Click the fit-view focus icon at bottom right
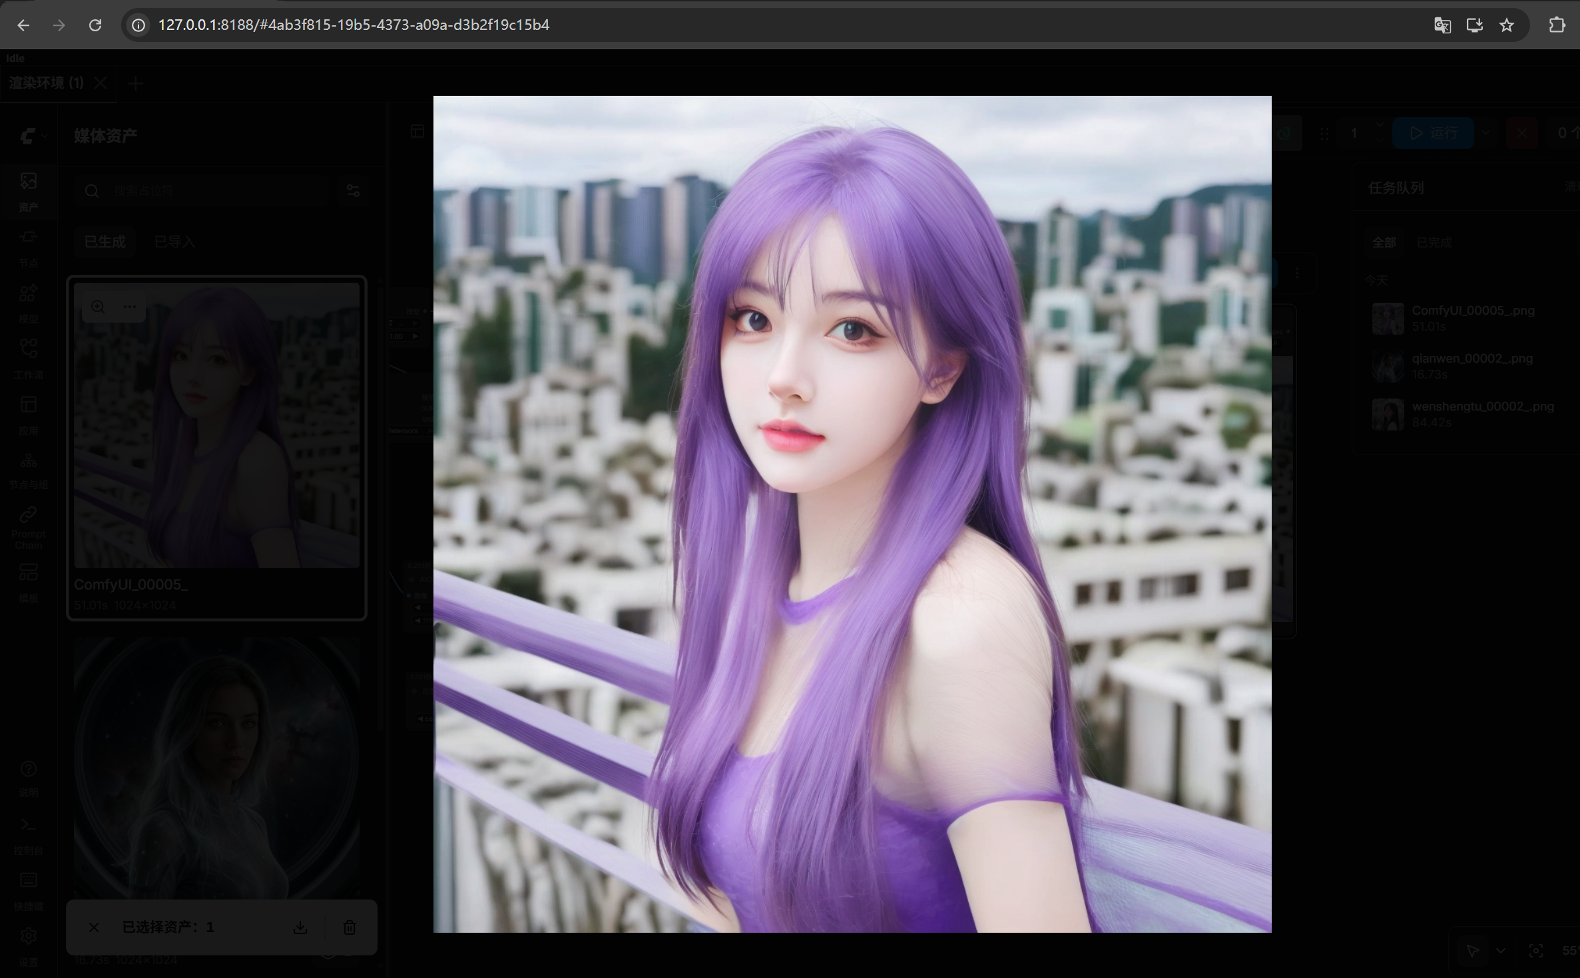 1536,951
